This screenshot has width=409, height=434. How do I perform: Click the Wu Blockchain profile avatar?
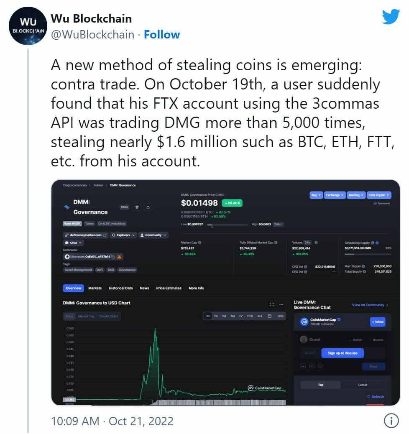click(x=28, y=26)
